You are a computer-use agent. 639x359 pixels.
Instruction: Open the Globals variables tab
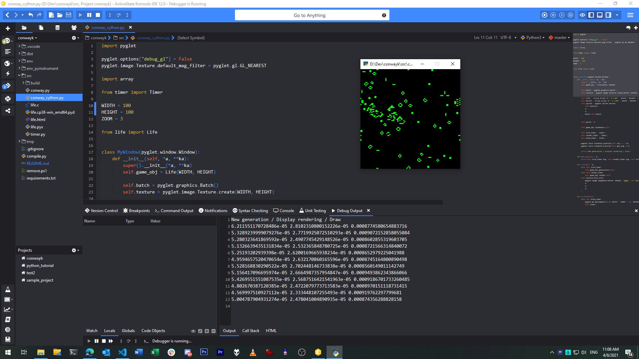(128, 331)
